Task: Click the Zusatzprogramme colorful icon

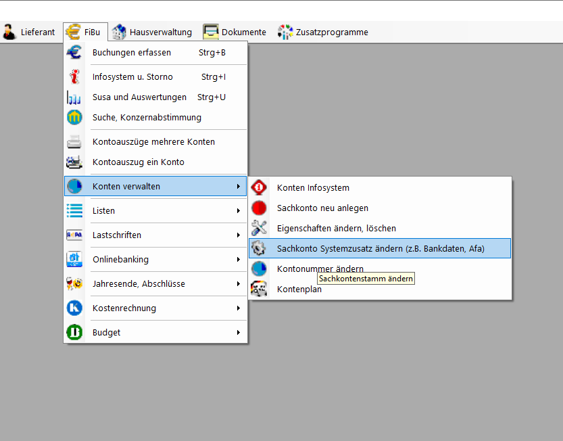Action: [285, 32]
